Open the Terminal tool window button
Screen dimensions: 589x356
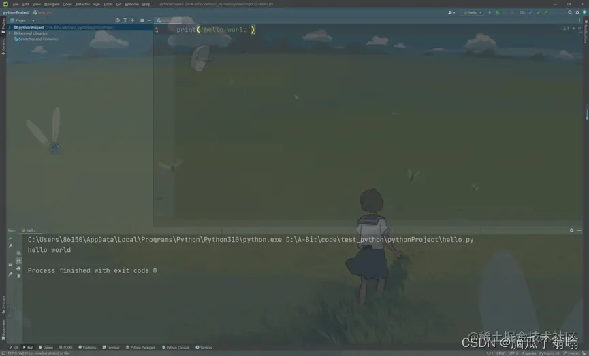(111, 347)
